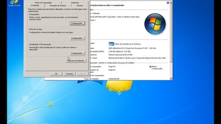Open the Remoto tab
This screenshot has height=124, width=221.
80,6
